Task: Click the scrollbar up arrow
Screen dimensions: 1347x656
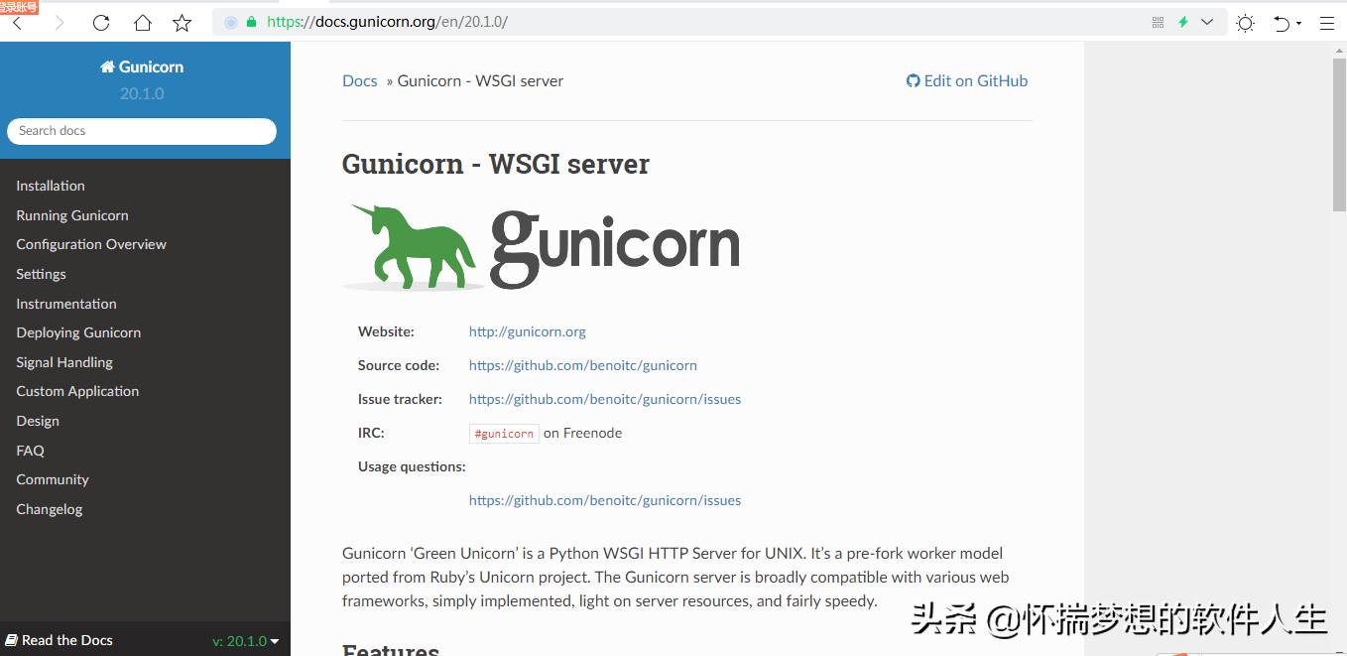Action: pyautogui.click(x=1339, y=50)
